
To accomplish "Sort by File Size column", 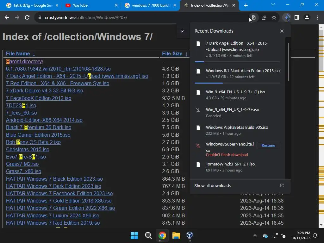I will pyautogui.click(x=172, y=54).
